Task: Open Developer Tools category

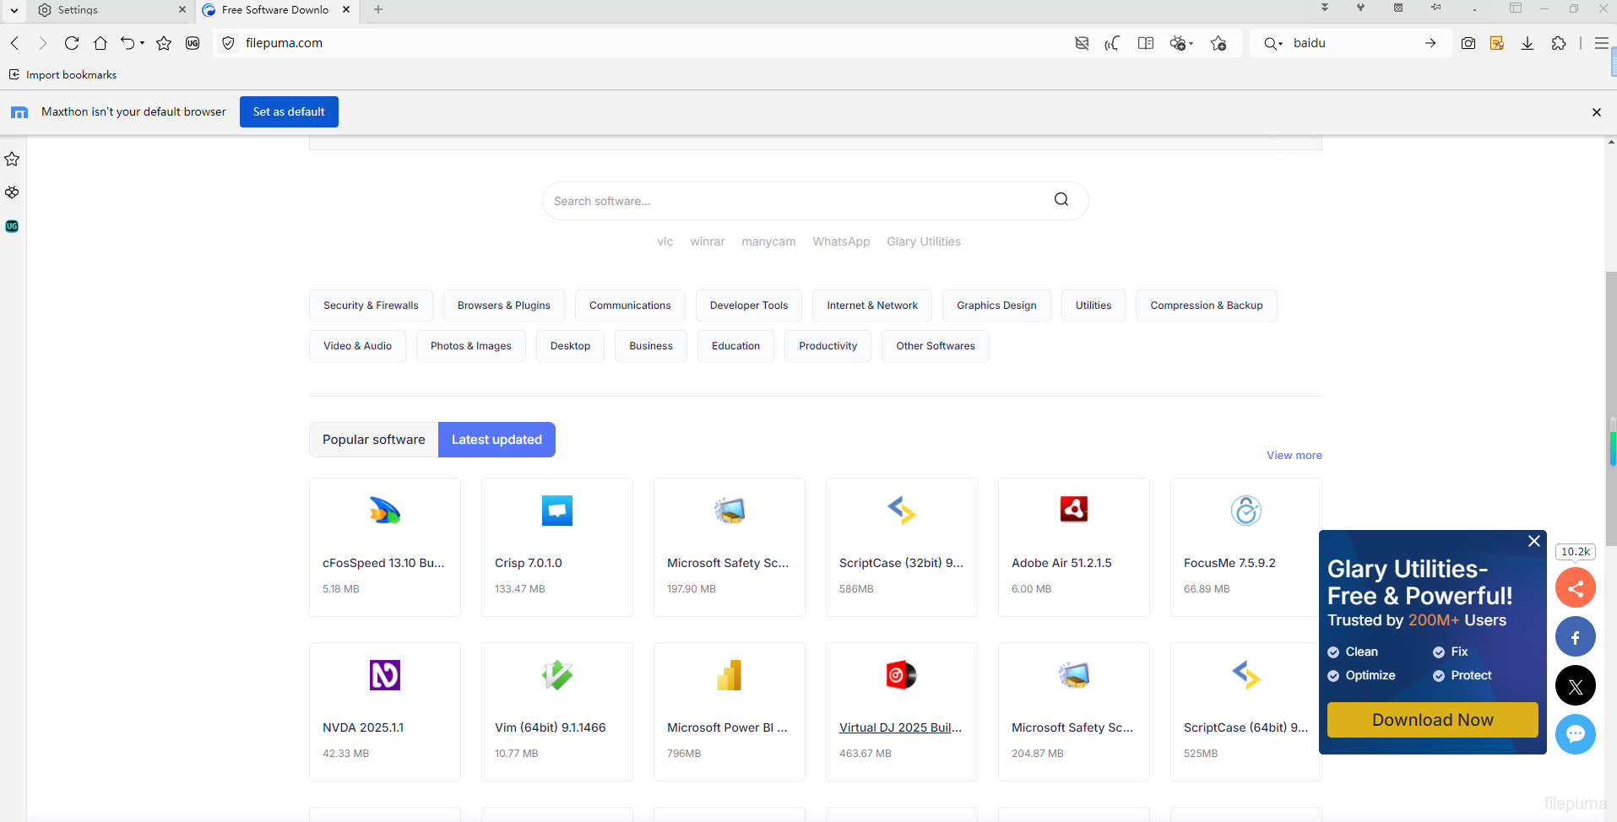Action: 749,306
